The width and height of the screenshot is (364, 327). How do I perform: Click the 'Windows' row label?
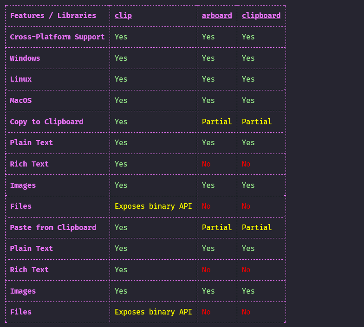[x=25, y=58]
